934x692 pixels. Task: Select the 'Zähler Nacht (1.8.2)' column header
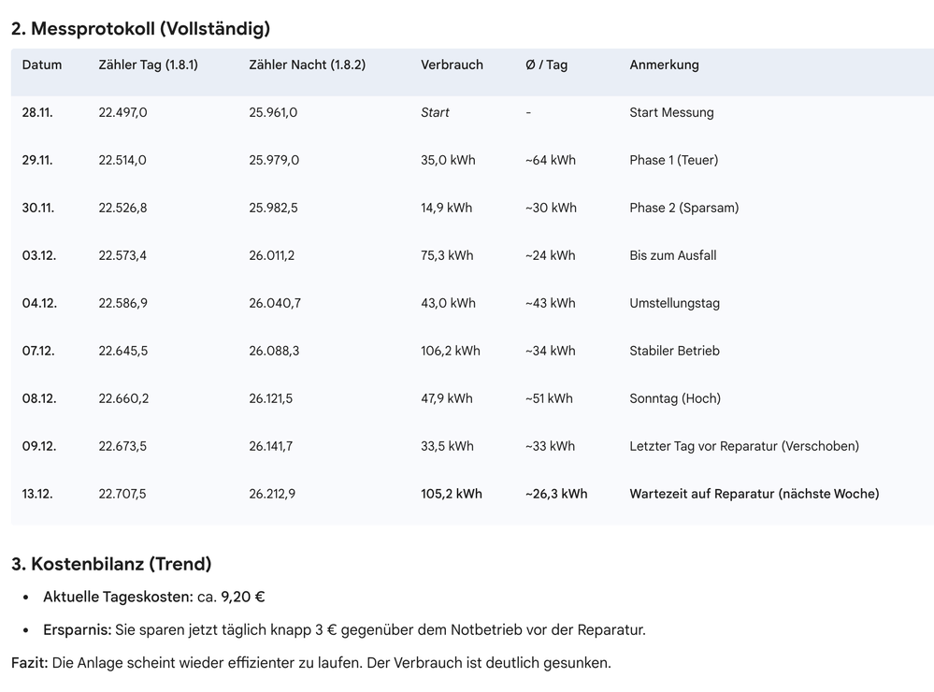307,65
